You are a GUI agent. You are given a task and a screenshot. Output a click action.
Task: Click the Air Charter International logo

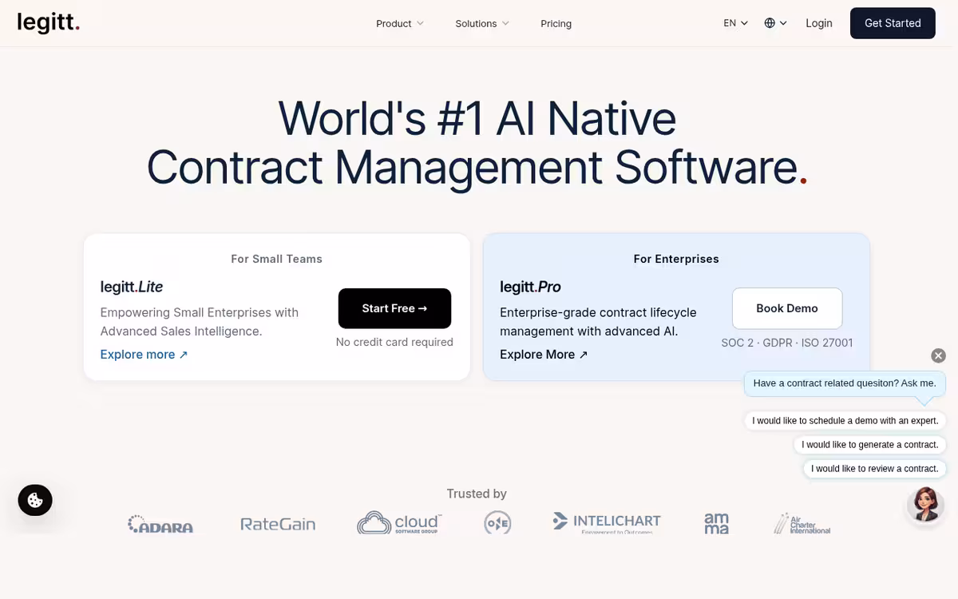point(802,524)
